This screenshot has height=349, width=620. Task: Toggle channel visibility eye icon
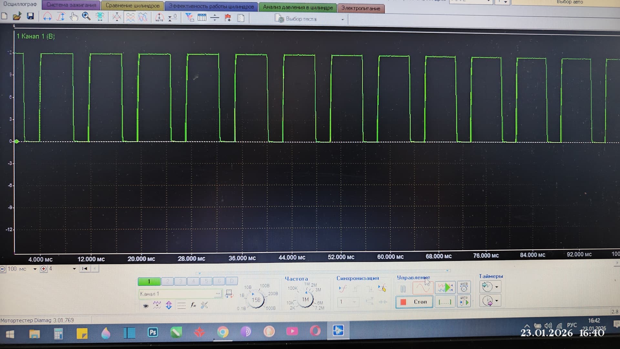146,305
